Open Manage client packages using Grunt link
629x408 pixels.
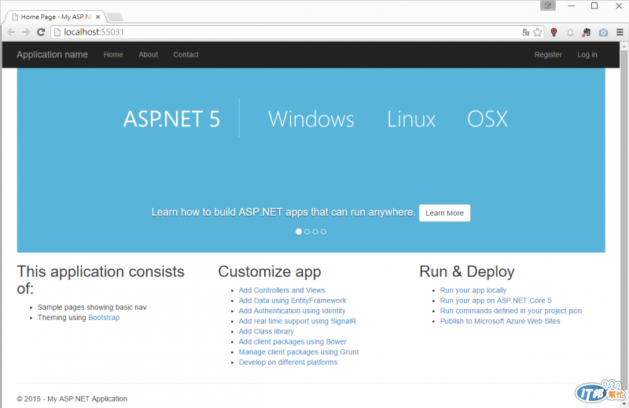(x=299, y=352)
